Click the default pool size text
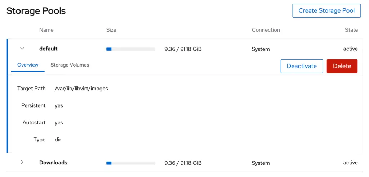Screen dimensions: 369x177 183,49
